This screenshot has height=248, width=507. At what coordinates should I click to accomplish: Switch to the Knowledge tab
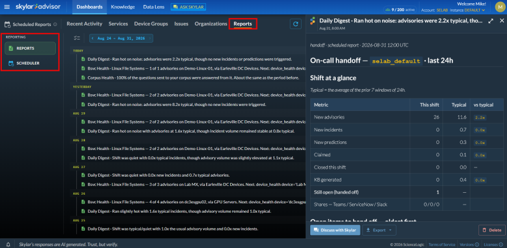(x=122, y=7)
